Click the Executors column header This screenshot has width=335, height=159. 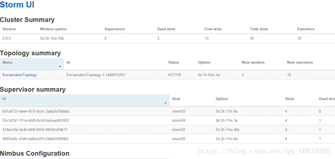coord(306,29)
